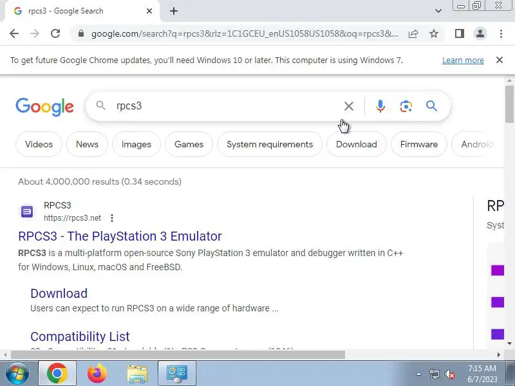Image resolution: width=515 pixels, height=386 pixels.
Task: Click the padlock site info icon
Action: click(81, 33)
